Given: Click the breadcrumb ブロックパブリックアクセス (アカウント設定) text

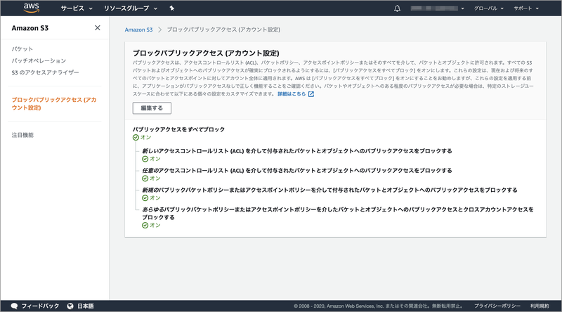Looking at the screenshot, I should coord(223,30).
